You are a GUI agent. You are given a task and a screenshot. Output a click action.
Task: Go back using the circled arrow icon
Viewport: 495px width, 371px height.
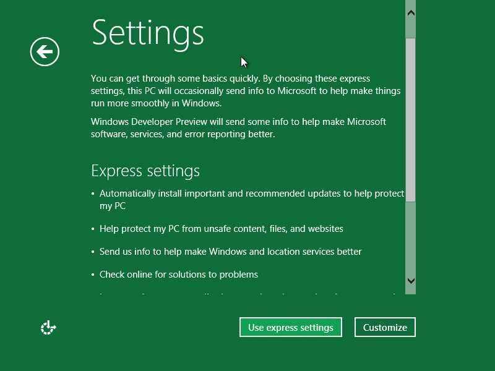pos(45,51)
